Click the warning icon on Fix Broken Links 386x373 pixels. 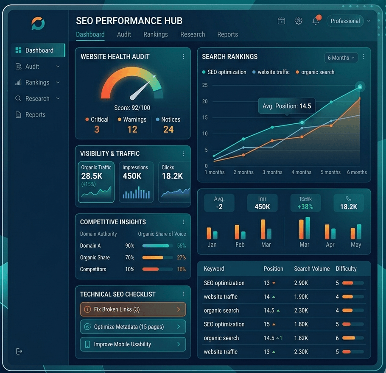(x=87, y=309)
